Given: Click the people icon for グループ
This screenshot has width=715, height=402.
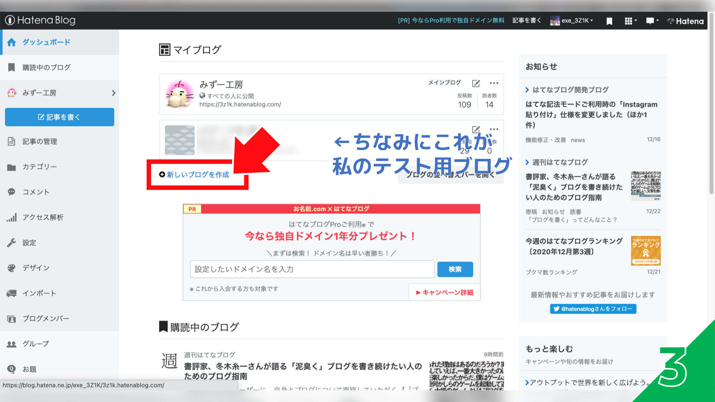Looking at the screenshot, I should pos(12,344).
